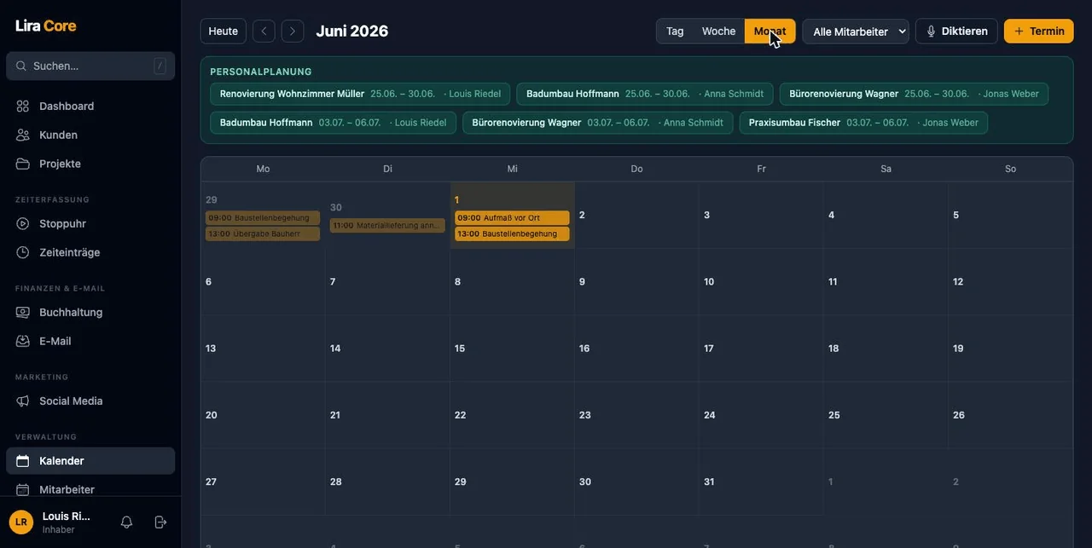Open Bürorenovierung Wagner chip for Anna Schmidt
The image size is (1092, 548).
[x=597, y=123]
